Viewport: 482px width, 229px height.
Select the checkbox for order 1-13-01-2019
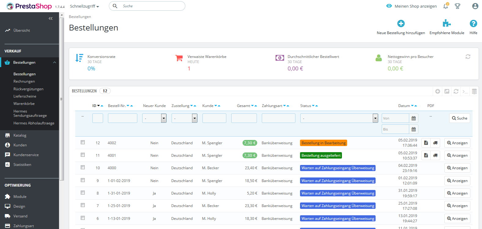coord(83,218)
